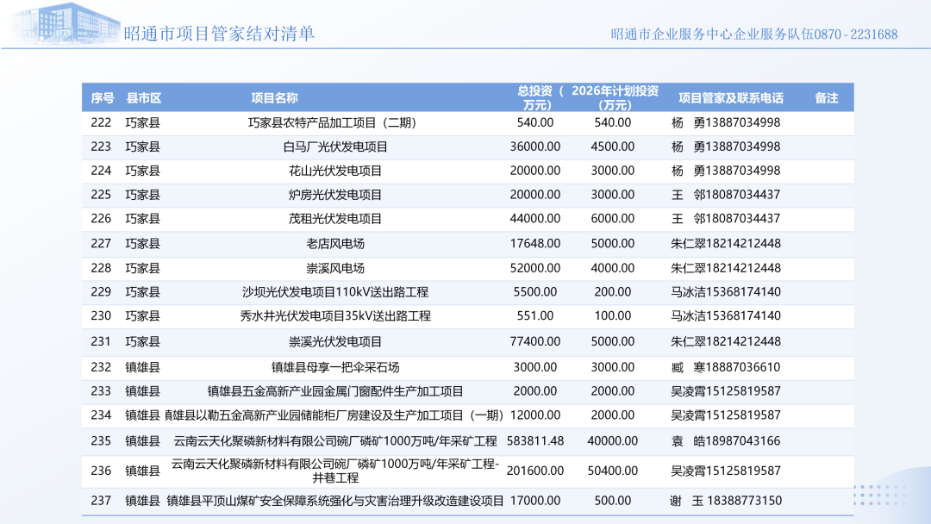
Task: Click total investment 77400.00
Action: click(535, 342)
